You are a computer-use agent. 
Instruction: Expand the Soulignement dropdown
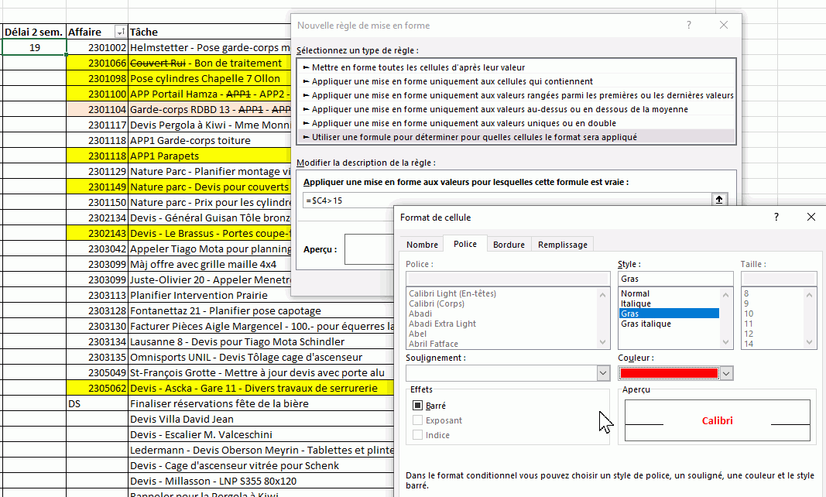(604, 373)
